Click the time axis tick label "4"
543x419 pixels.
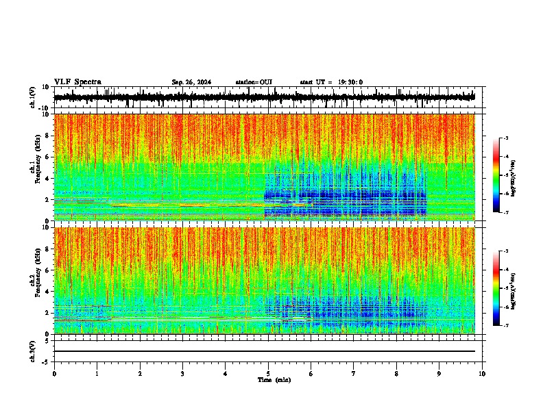(226, 374)
